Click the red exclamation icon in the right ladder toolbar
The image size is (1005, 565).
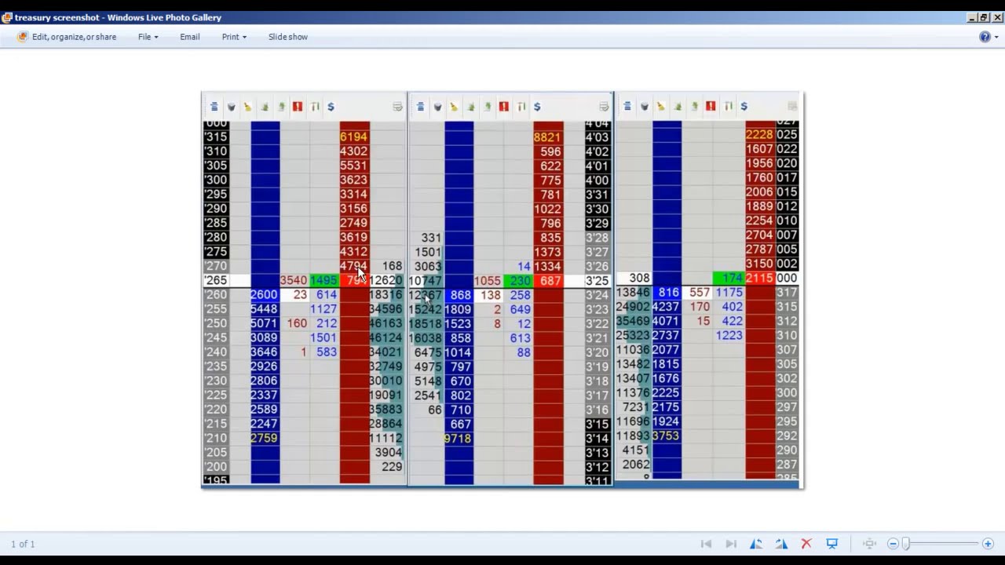coord(711,106)
